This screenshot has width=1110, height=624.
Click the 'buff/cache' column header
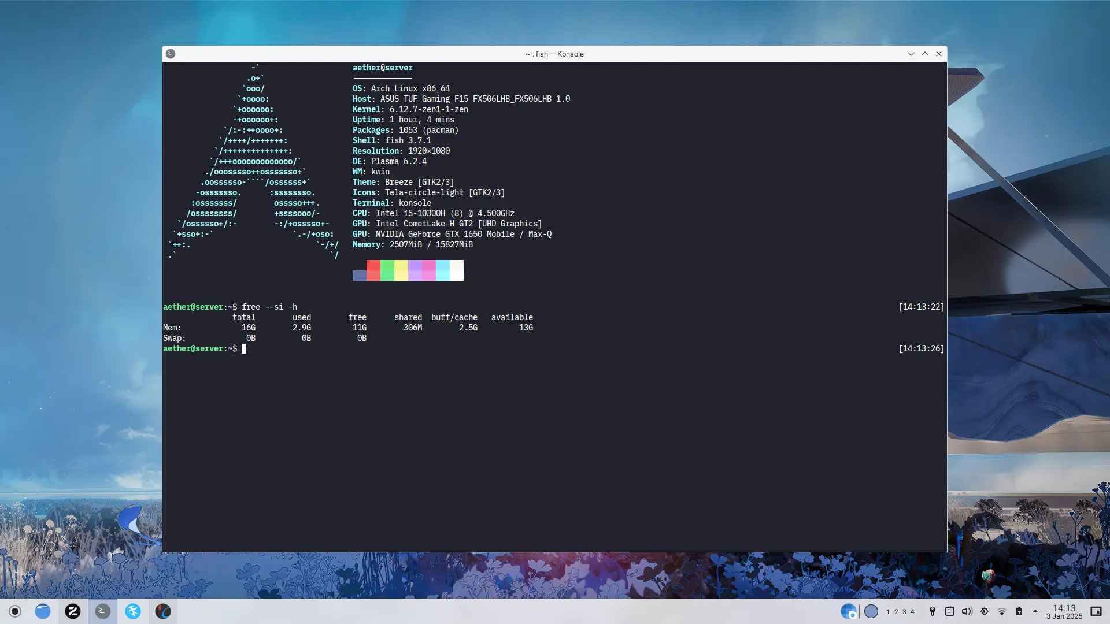tap(454, 317)
